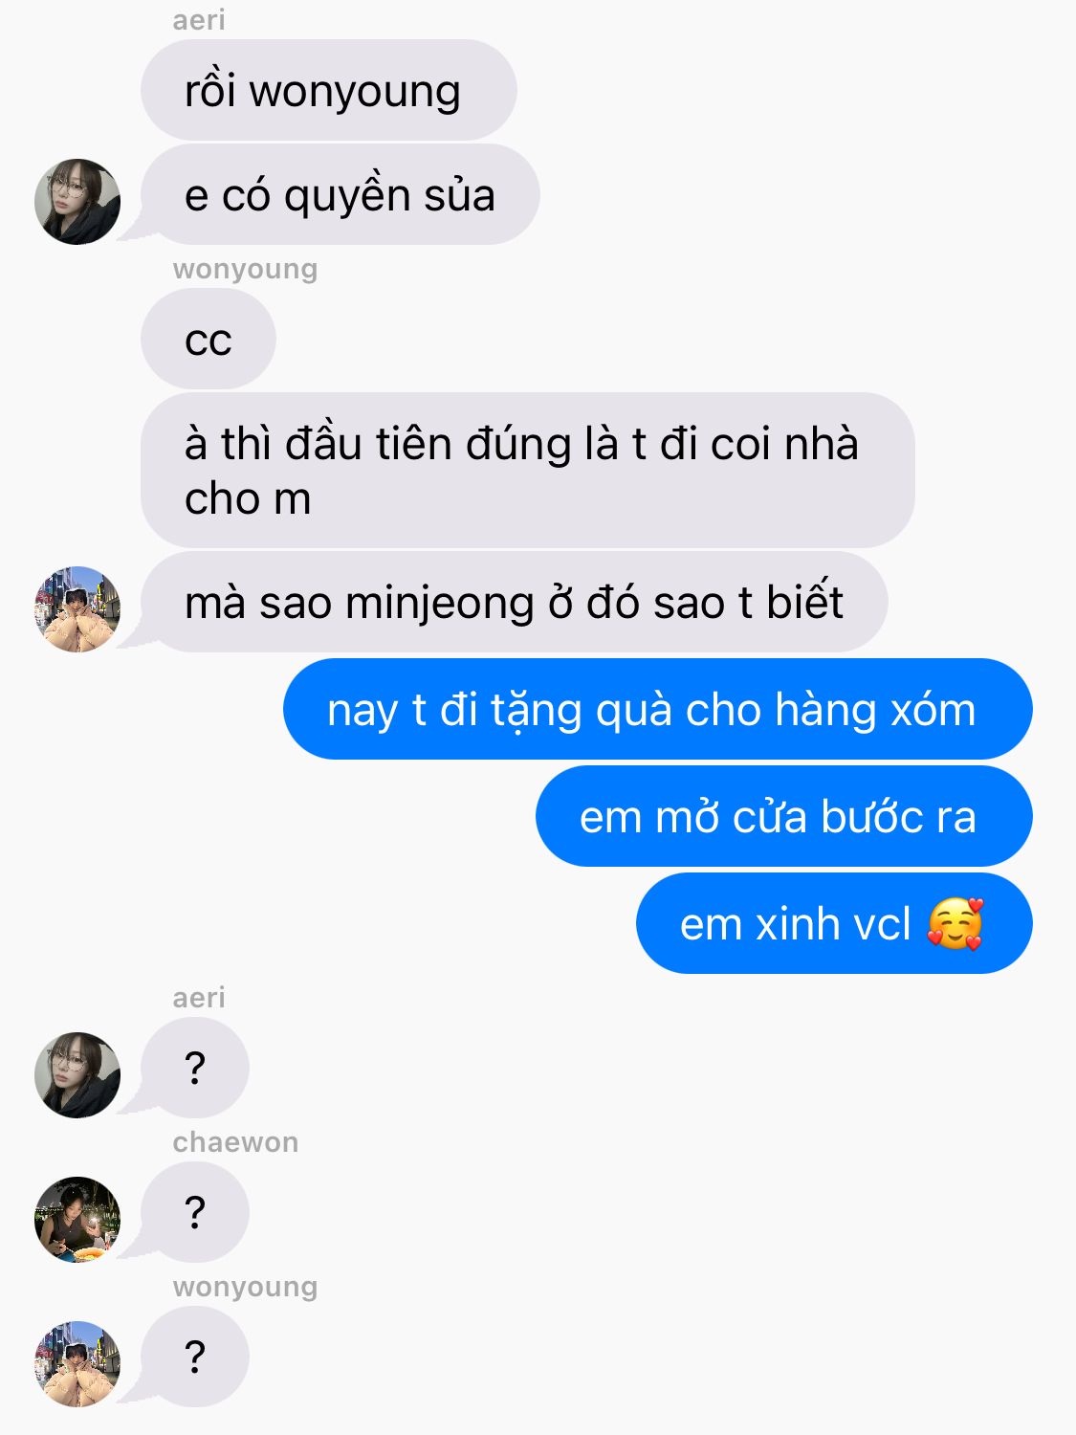This screenshot has height=1435, width=1076.
Task: Tap the "chaewon" sender name label
Action: tap(235, 1141)
